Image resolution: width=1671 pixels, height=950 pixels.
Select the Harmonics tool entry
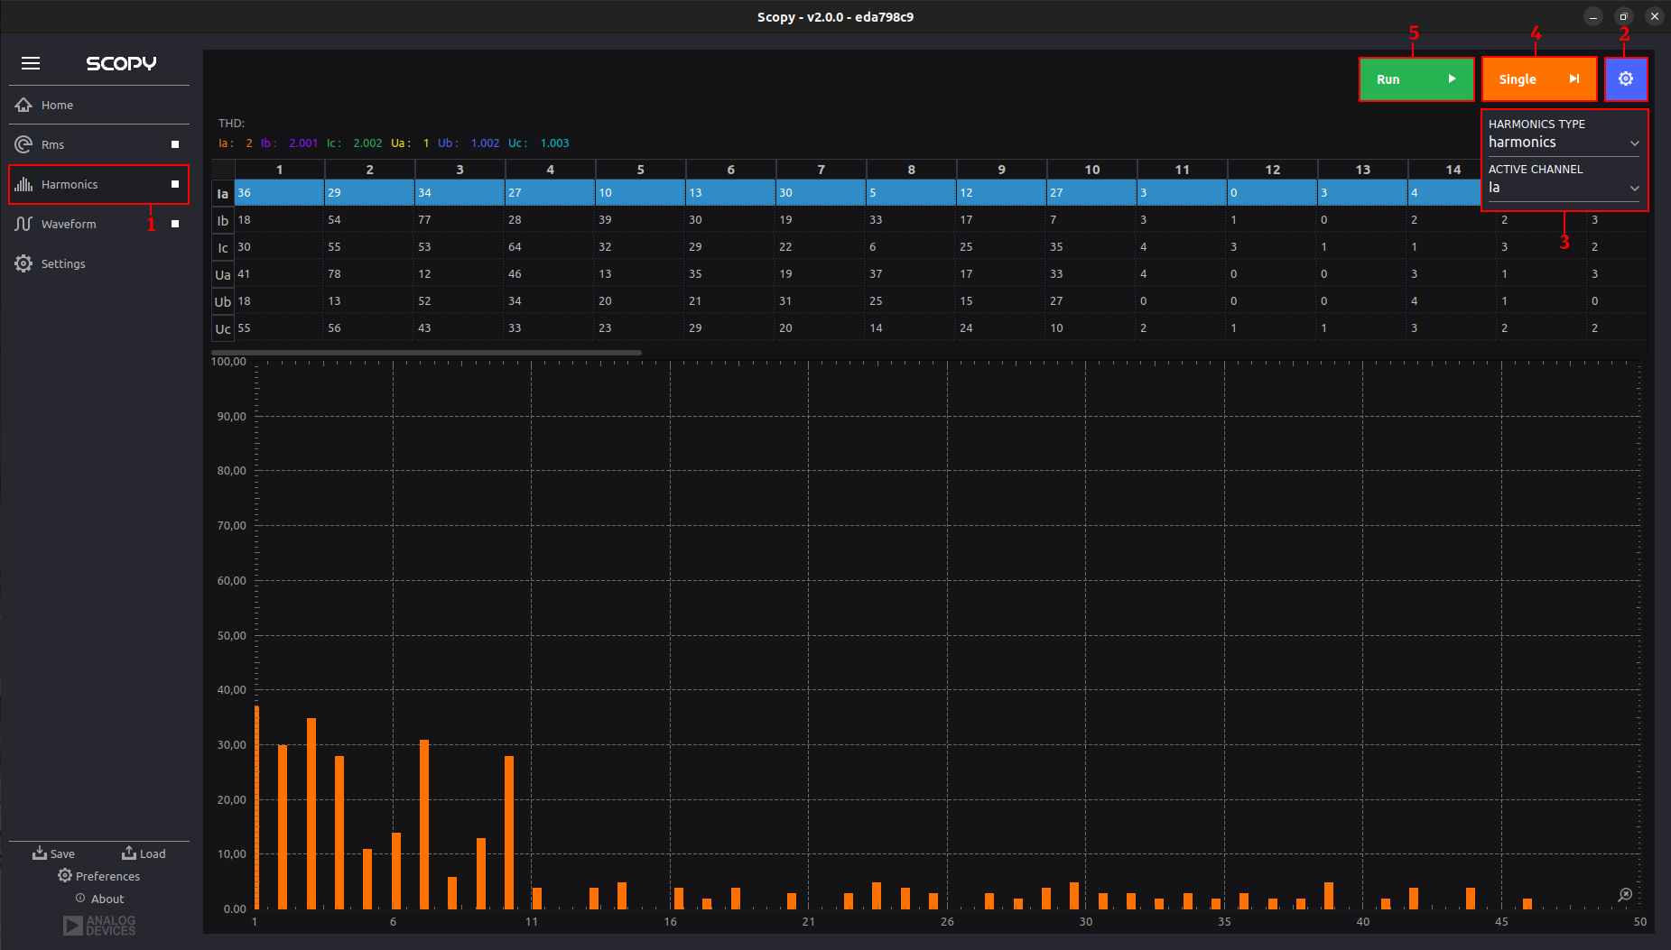pyautogui.click(x=99, y=184)
